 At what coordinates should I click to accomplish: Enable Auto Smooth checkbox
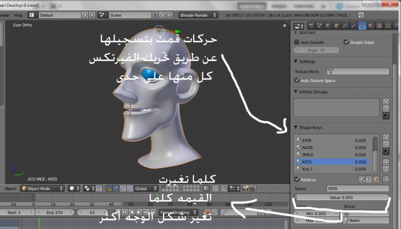point(297,42)
